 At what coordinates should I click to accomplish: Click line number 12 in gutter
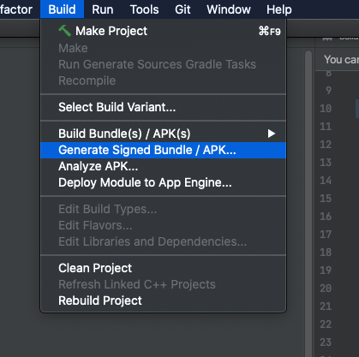tap(326, 145)
